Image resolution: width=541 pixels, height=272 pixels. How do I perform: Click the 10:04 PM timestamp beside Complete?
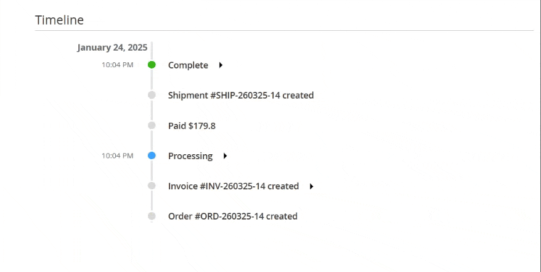click(117, 65)
